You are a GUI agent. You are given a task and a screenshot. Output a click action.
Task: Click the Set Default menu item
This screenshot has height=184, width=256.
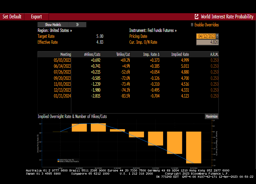click(12, 17)
